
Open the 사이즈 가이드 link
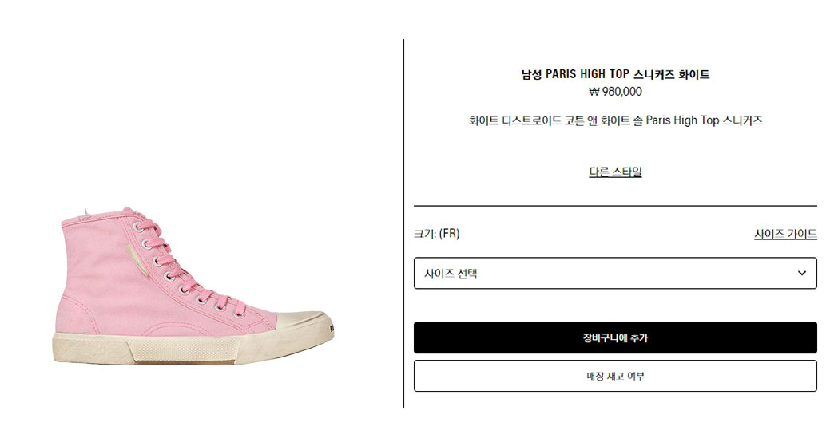point(785,234)
